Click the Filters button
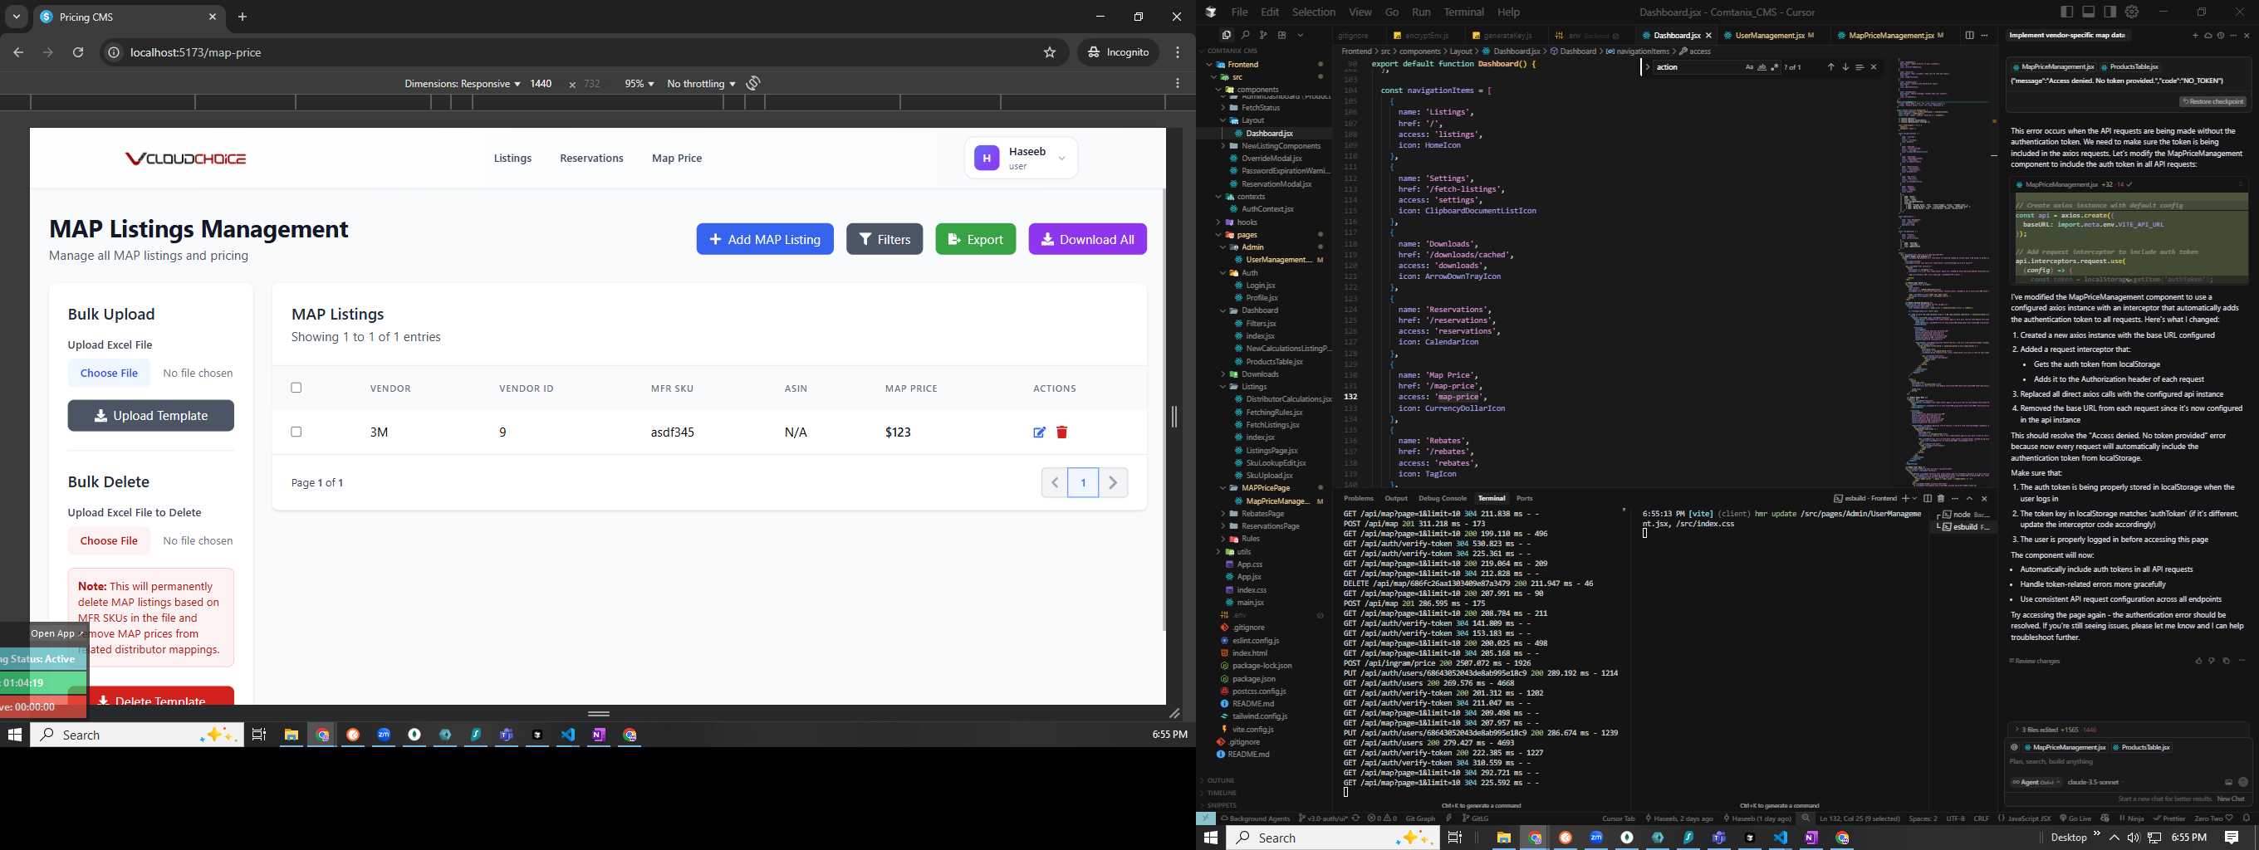This screenshot has width=2259, height=850. [x=884, y=239]
